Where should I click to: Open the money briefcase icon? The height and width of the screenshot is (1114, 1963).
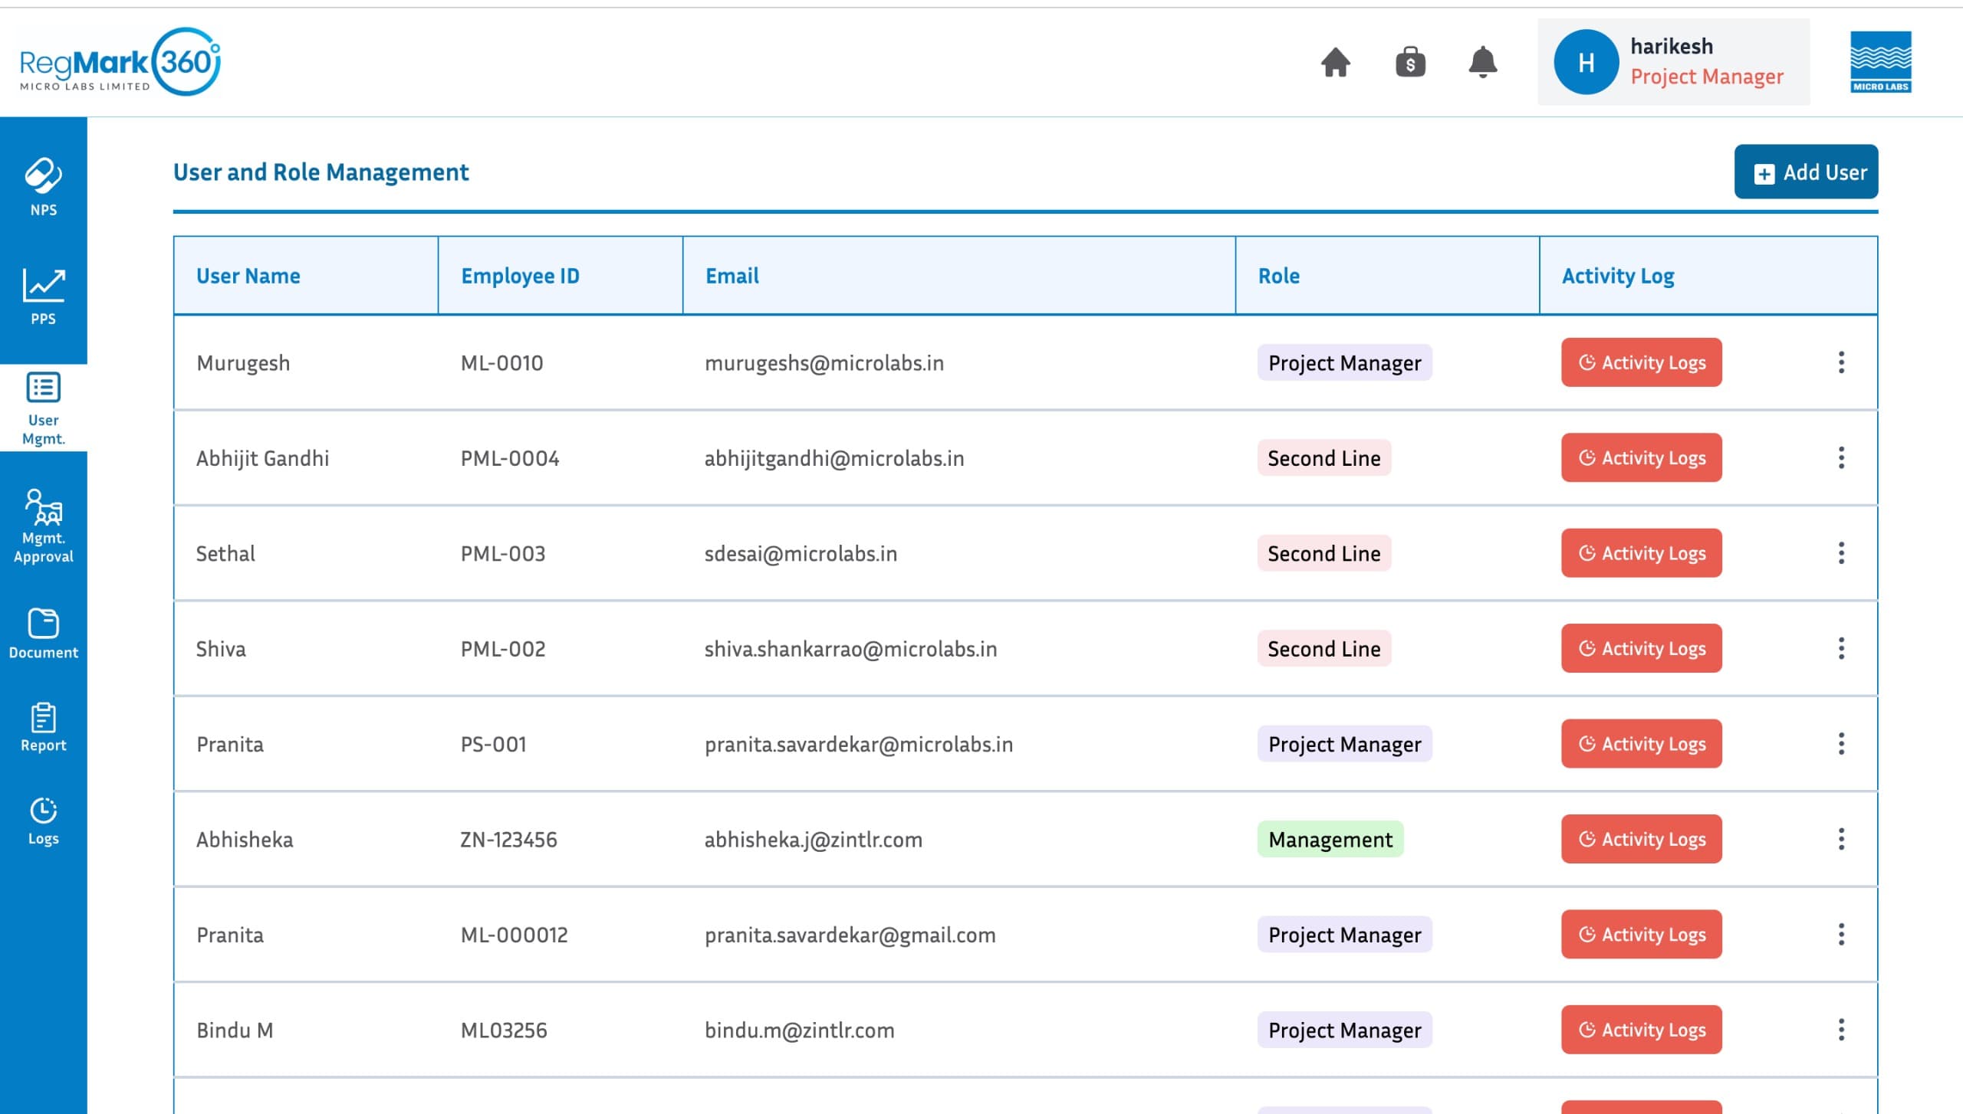[1409, 62]
